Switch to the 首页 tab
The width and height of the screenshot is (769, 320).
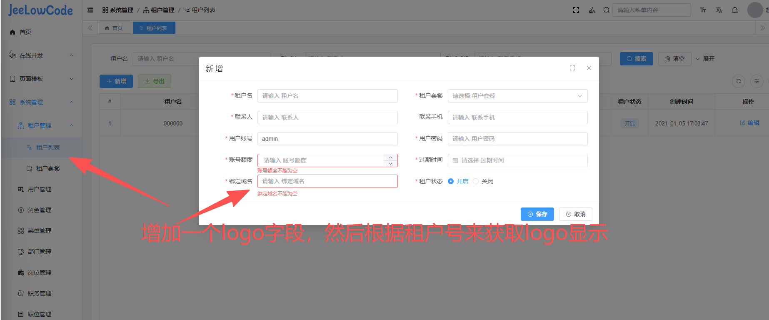114,28
